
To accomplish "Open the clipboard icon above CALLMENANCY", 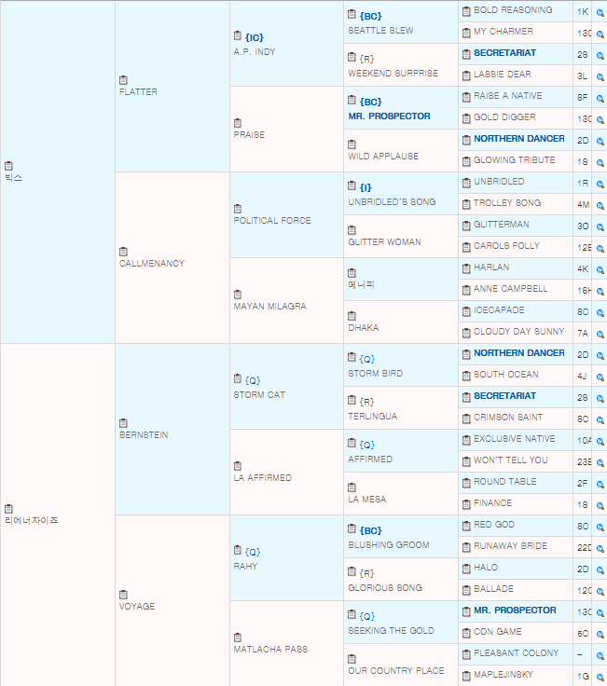I will [x=124, y=252].
